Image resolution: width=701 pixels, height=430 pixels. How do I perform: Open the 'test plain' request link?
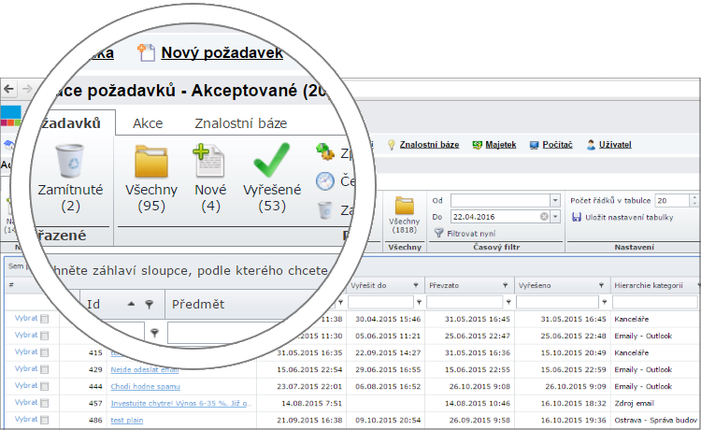[128, 420]
